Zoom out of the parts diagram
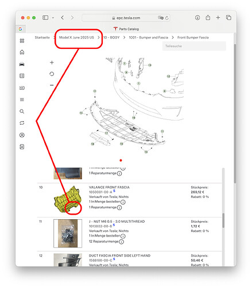252x287 pixels. pos(52,85)
